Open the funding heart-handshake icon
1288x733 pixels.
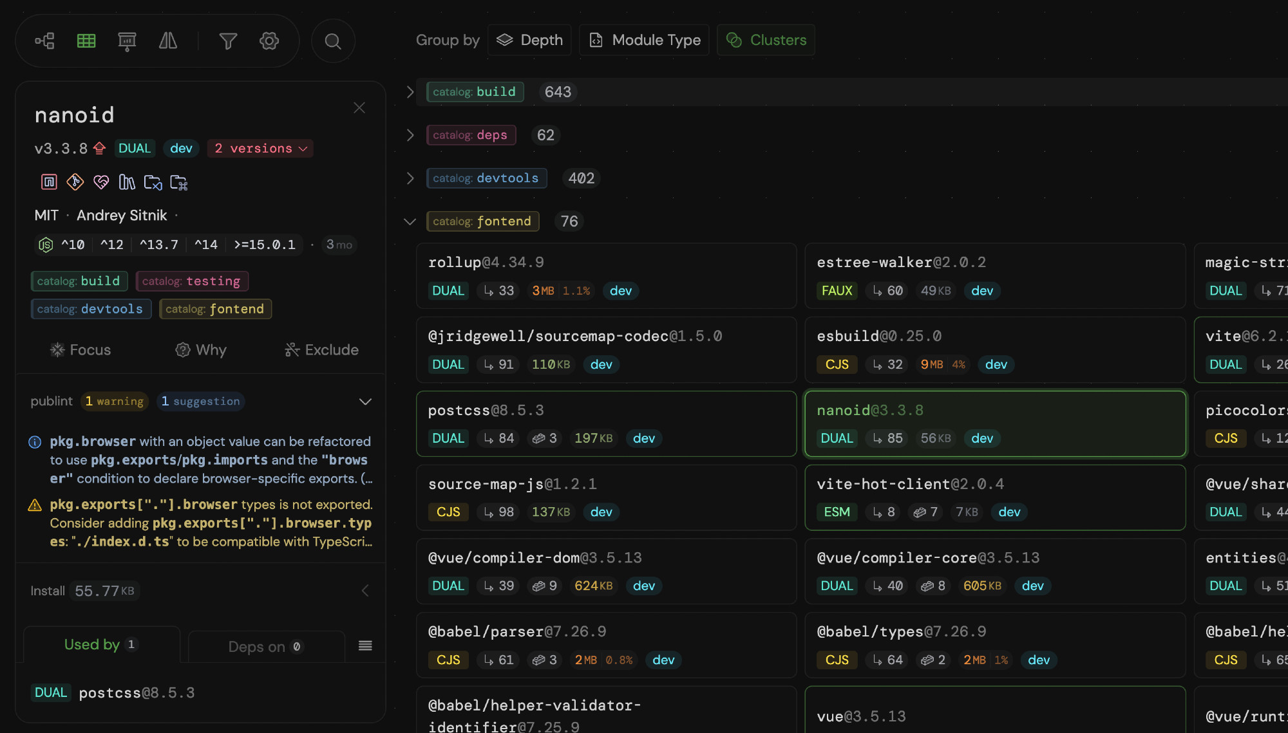[x=101, y=182]
